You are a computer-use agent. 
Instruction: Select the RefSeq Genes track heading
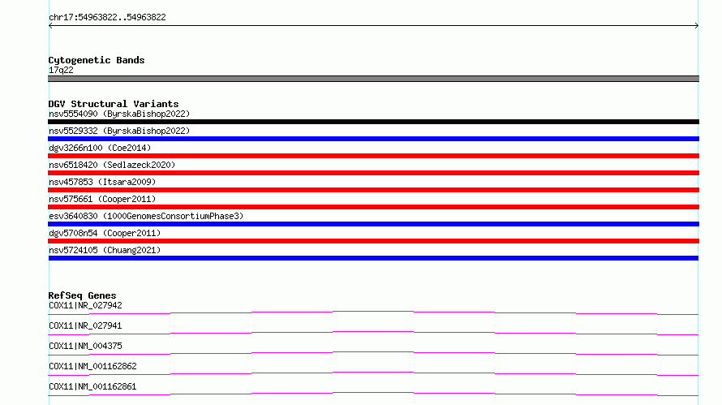[x=82, y=295]
